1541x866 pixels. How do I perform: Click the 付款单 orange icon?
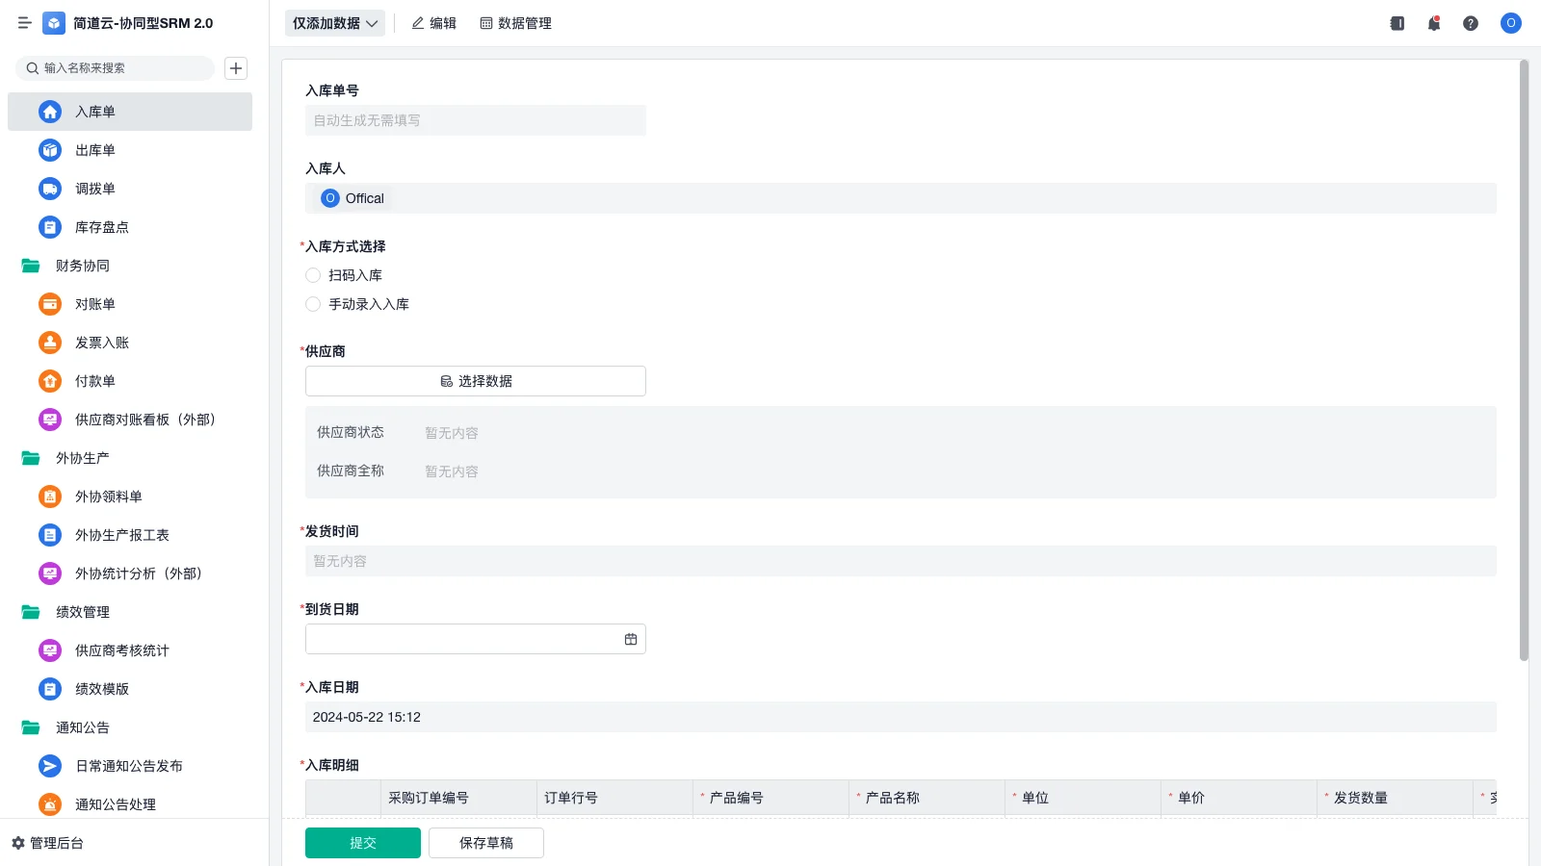pos(50,381)
